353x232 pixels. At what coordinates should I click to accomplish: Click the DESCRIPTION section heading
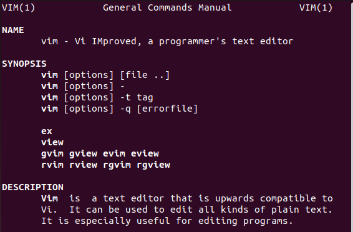(x=32, y=187)
